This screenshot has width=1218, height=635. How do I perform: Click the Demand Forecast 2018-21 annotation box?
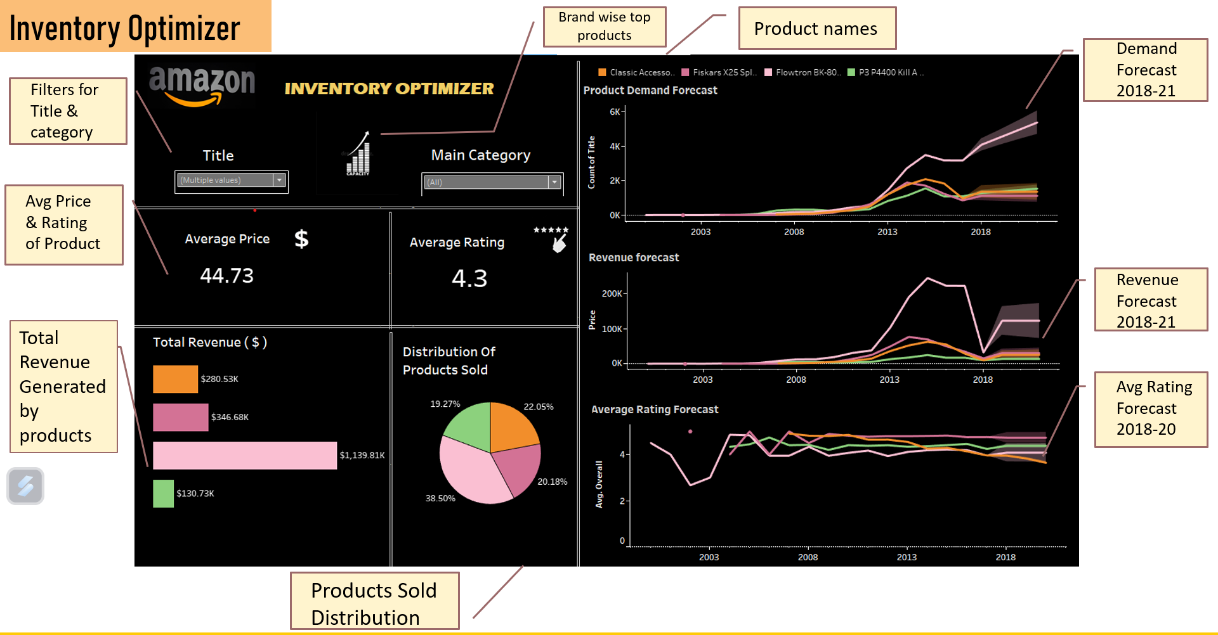[x=1146, y=70]
